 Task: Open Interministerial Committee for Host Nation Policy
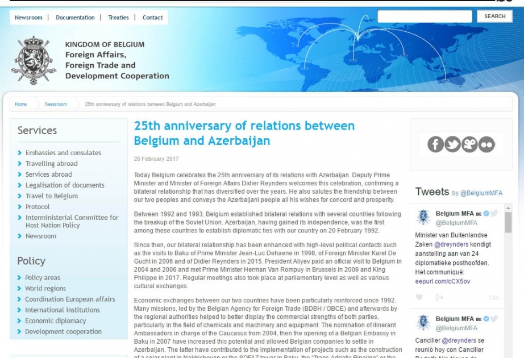coord(72,221)
